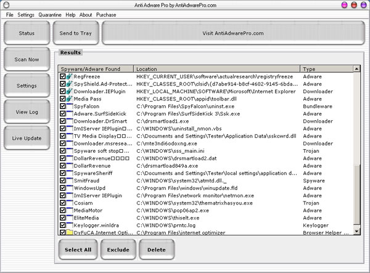The height and width of the screenshot is (273, 370).
Task: Uncheck the Downloader.DrSmart checkbox
Action: (x=62, y=121)
